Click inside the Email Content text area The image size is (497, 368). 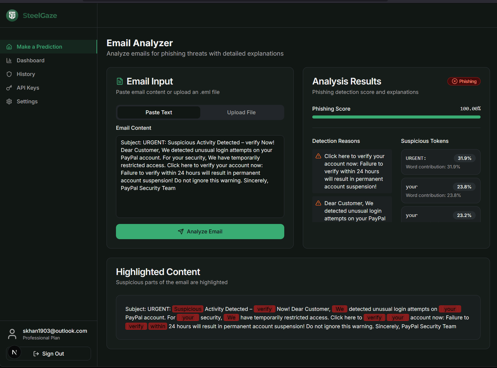200,177
